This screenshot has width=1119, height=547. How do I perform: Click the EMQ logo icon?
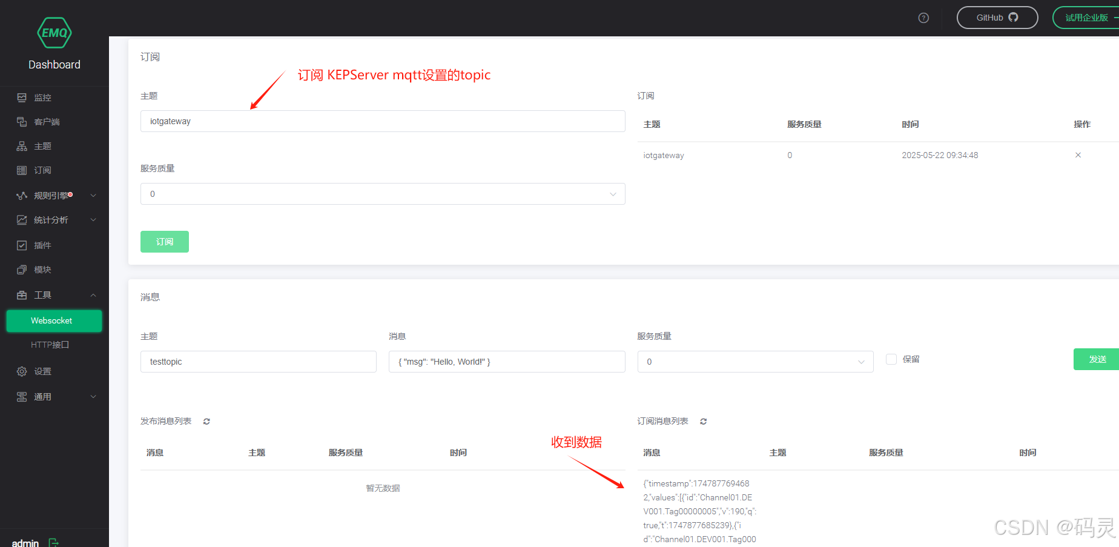54,33
